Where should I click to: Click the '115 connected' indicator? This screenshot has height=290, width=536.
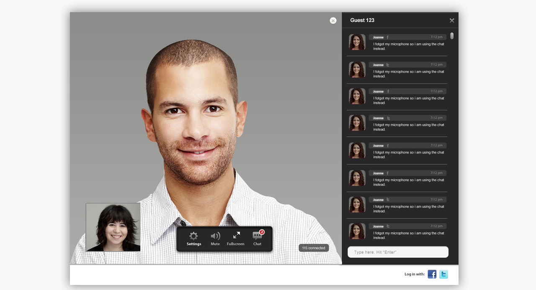coord(314,248)
